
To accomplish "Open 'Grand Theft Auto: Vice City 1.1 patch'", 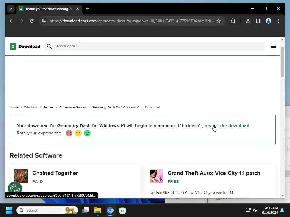I will 214,173.
